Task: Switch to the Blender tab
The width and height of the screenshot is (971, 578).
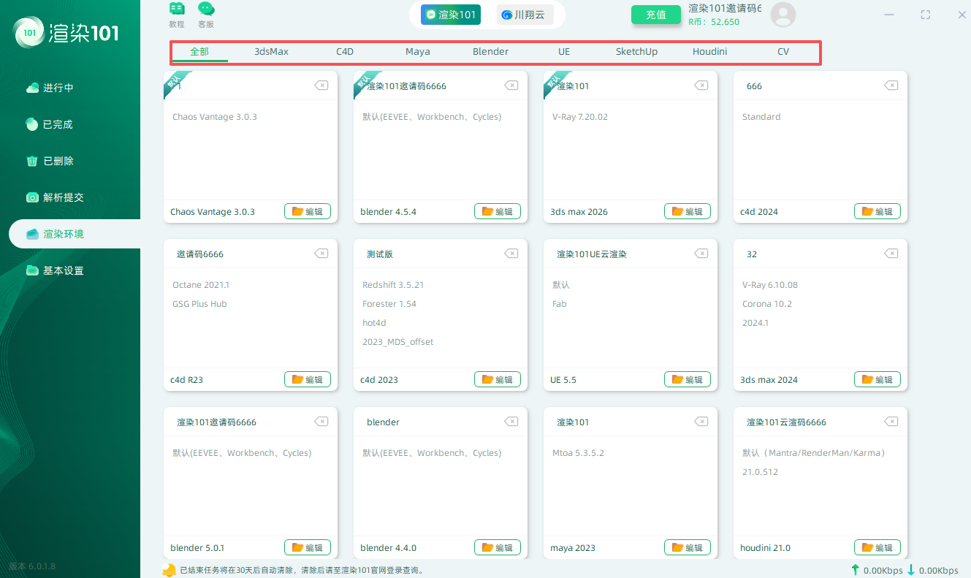Action: tap(490, 52)
